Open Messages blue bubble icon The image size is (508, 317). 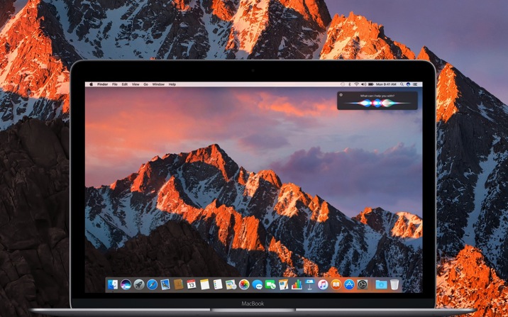[x=258, y=284]
